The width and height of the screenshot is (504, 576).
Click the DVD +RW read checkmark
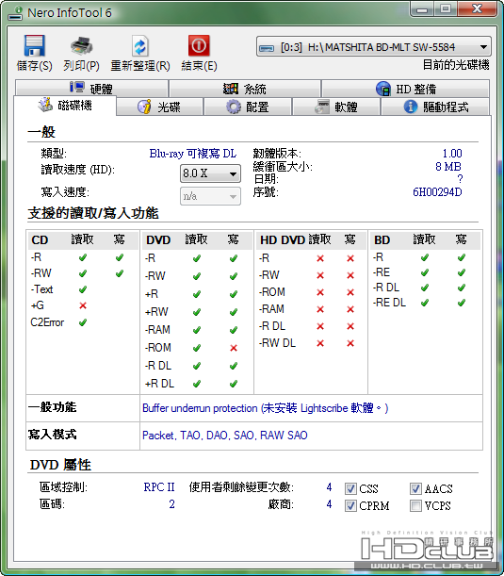197,312
